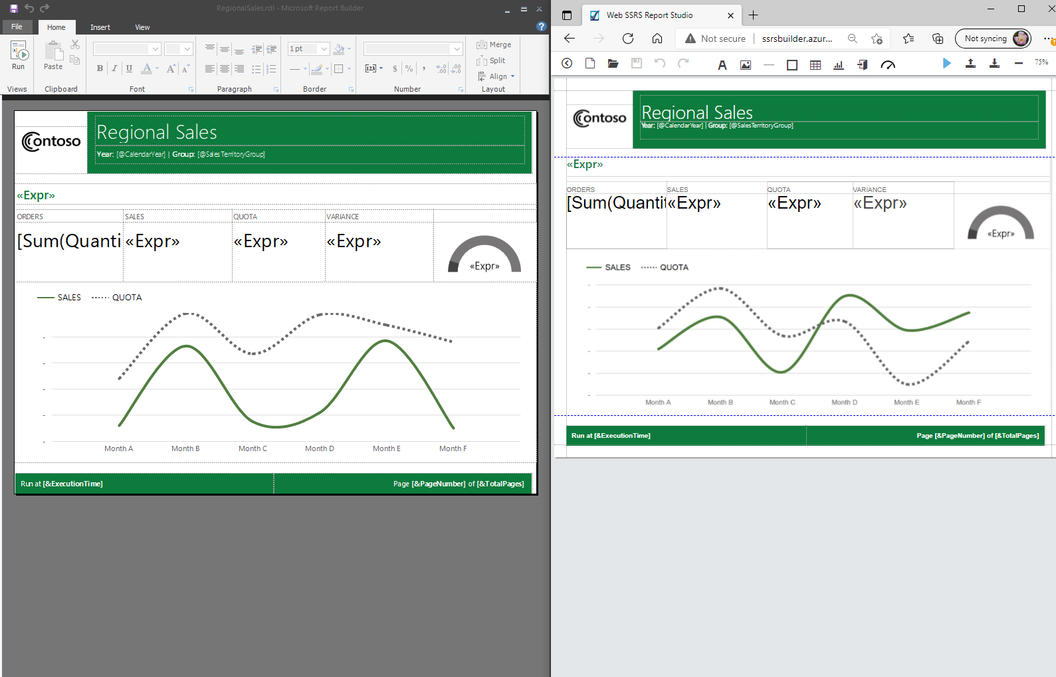Toggle left text alignment in Paragraph group

[210, 68]
